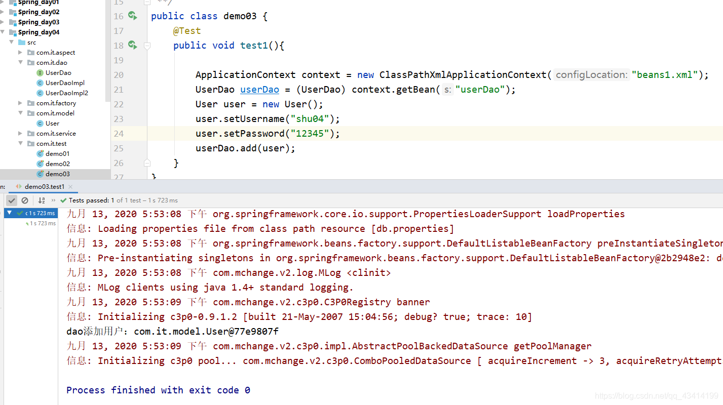Sort test results alphabetically
723x405 pixels.
(x=42, y=200)
